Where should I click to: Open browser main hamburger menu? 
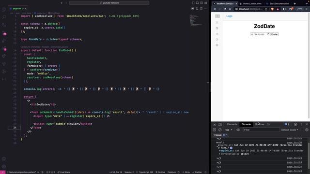[x=307, y=9]
